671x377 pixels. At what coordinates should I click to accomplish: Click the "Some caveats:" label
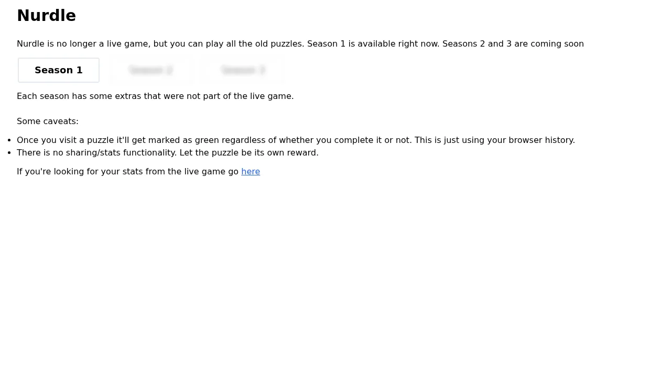48,121
